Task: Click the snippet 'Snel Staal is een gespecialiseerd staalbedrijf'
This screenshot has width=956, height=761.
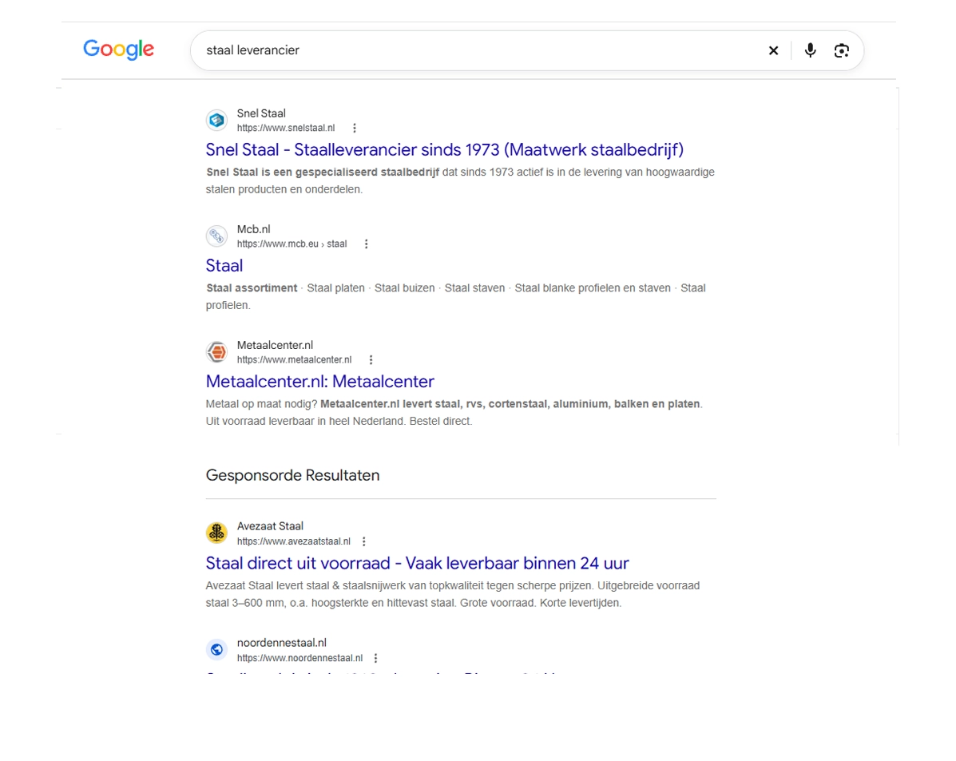Action: 323,172
